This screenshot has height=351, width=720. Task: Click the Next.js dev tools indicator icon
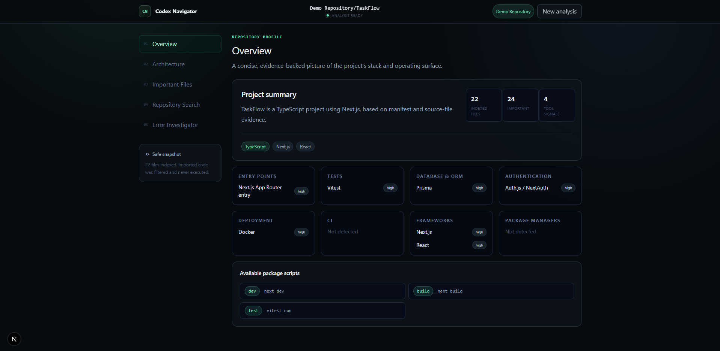click(x=14, y=339)
